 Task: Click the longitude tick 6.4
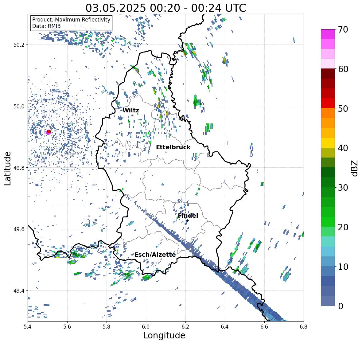pyautogui.click(x=225, y=326)
